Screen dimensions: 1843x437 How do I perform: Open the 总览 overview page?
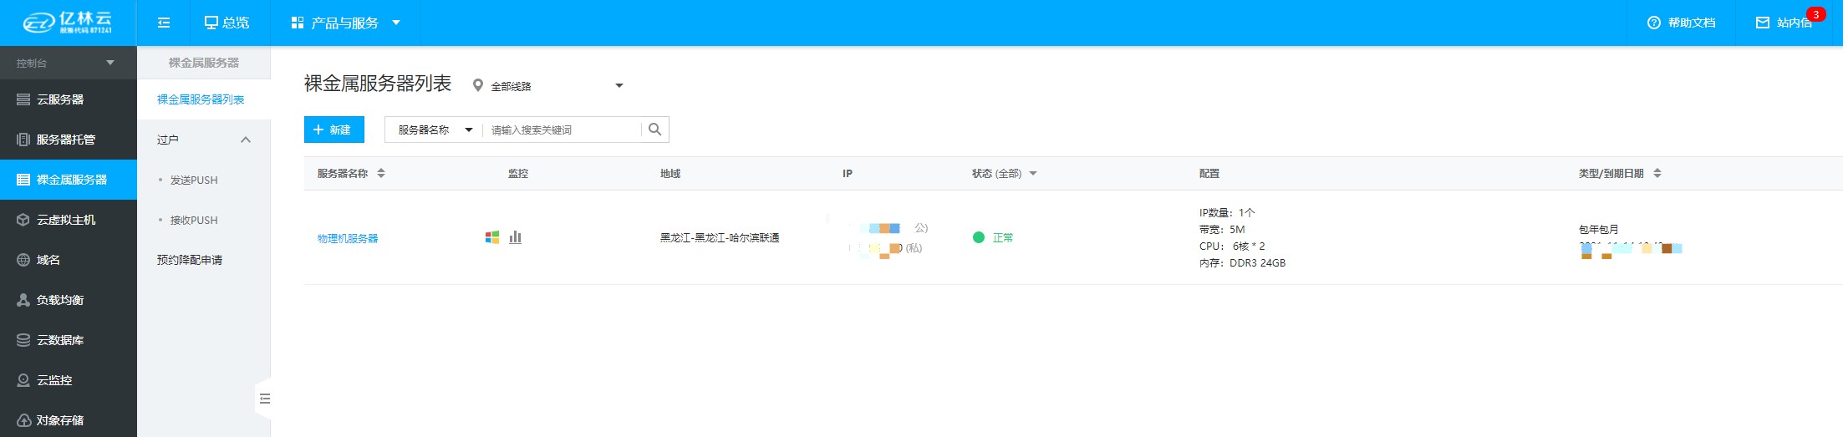pos(227,23)
